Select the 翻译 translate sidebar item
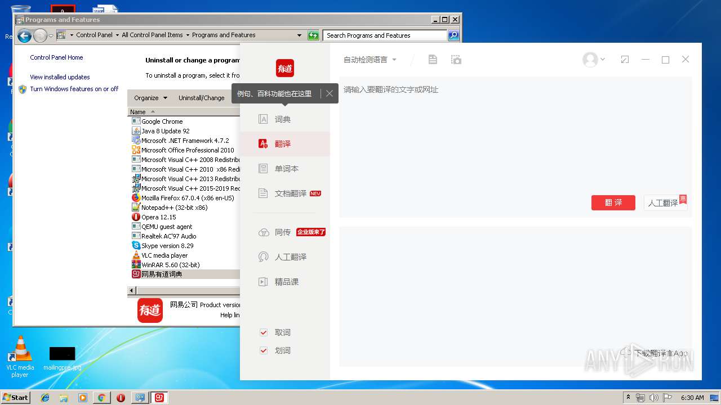 click(285, 144)
